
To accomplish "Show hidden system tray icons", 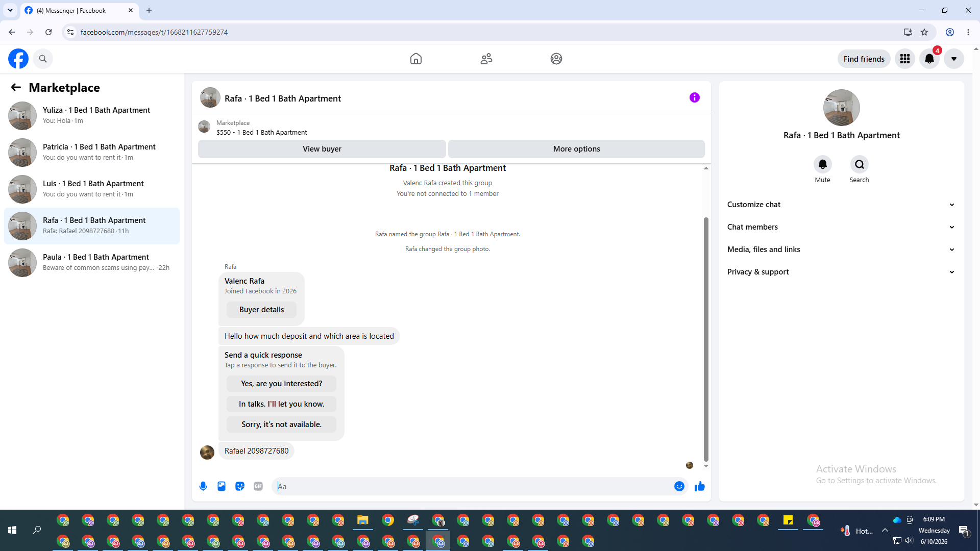I will (x=885, y=531).
